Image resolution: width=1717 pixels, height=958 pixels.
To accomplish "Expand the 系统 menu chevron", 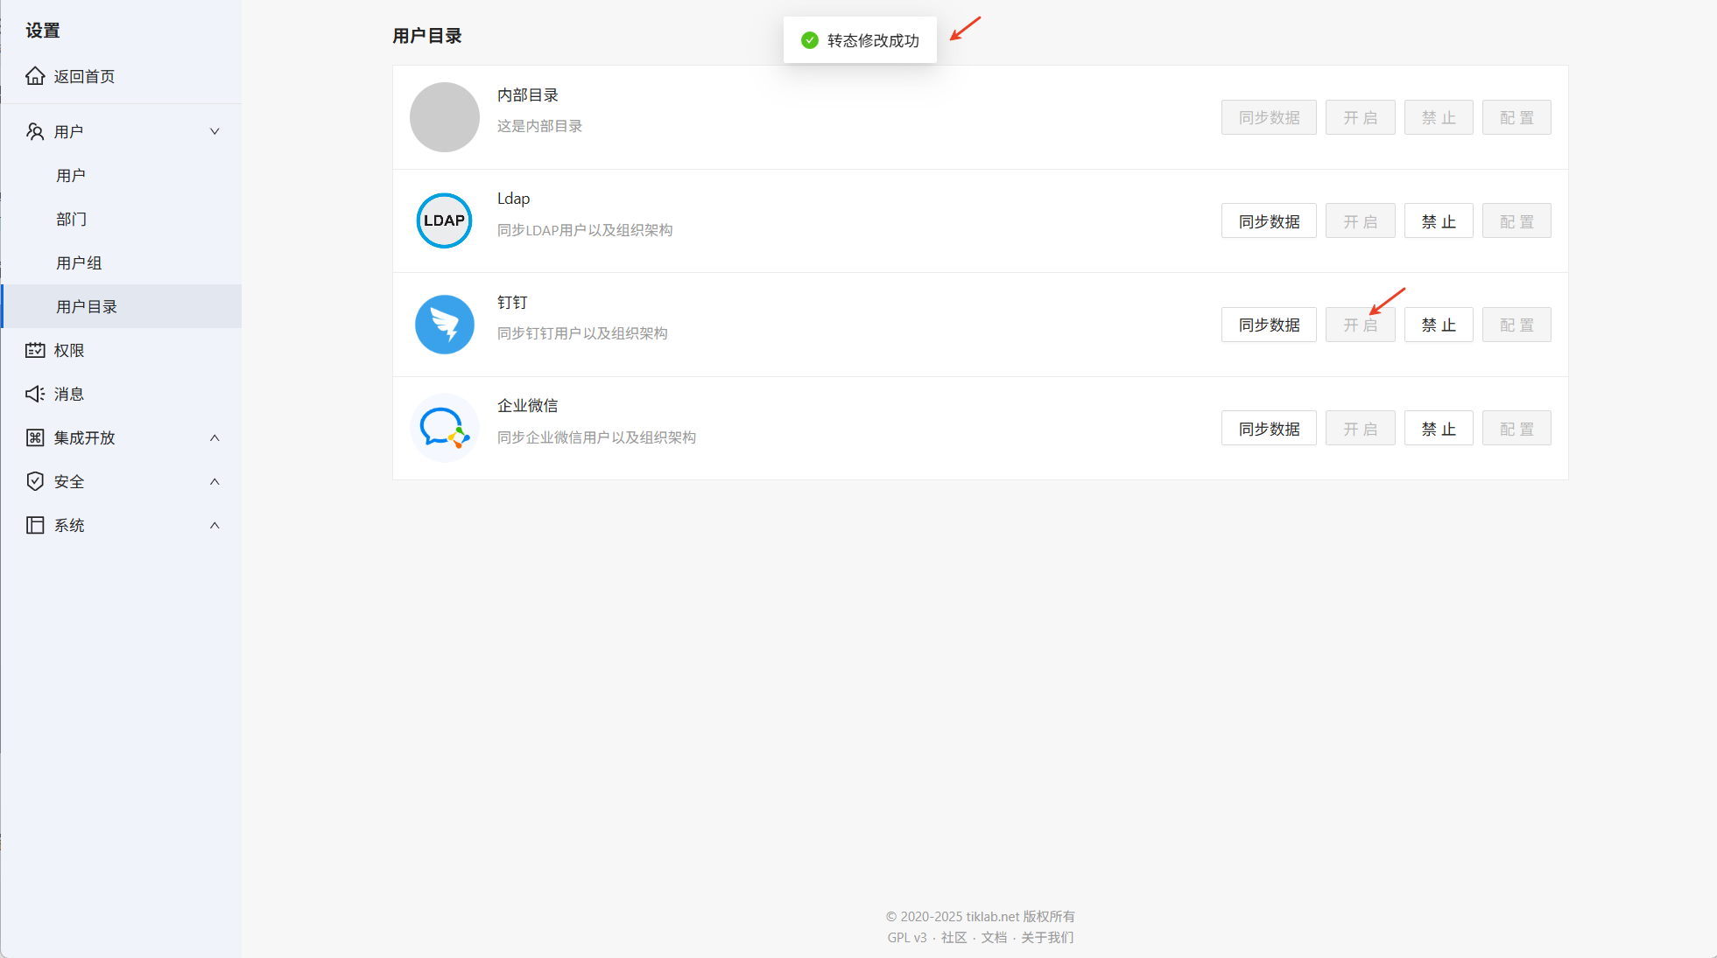I will click(x=215, y=525).
